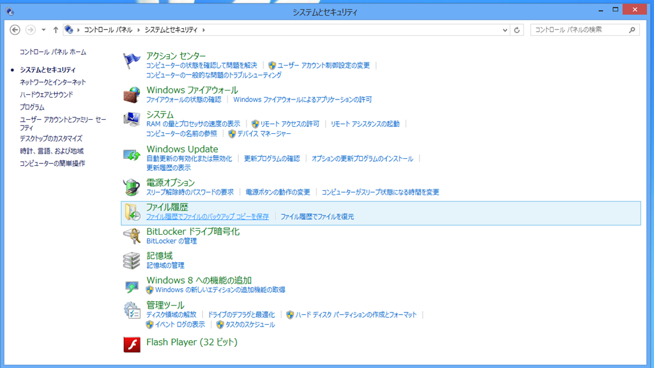Expand the address bar history dropdown

pos(505,30)
